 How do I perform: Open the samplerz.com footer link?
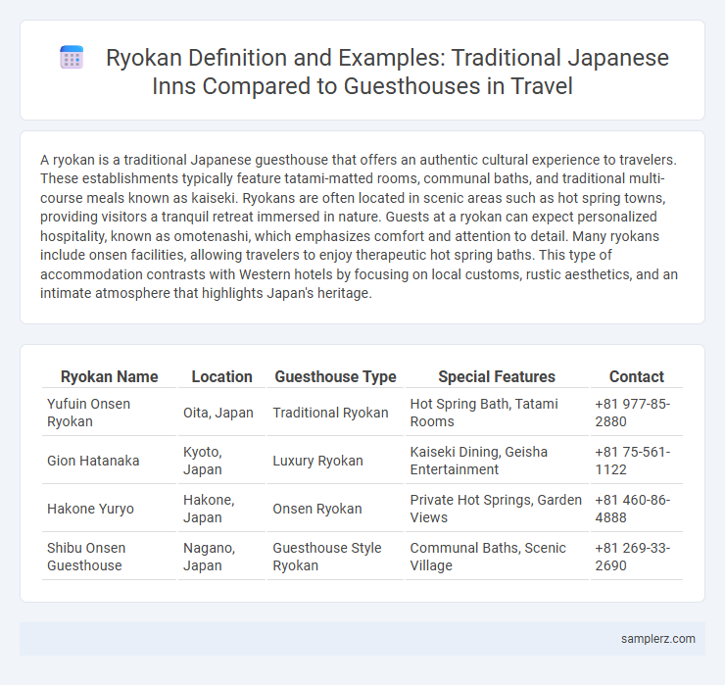click(658, 639)
